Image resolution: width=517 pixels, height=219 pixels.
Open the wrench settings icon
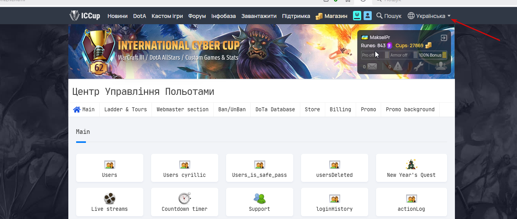(419, 66)
